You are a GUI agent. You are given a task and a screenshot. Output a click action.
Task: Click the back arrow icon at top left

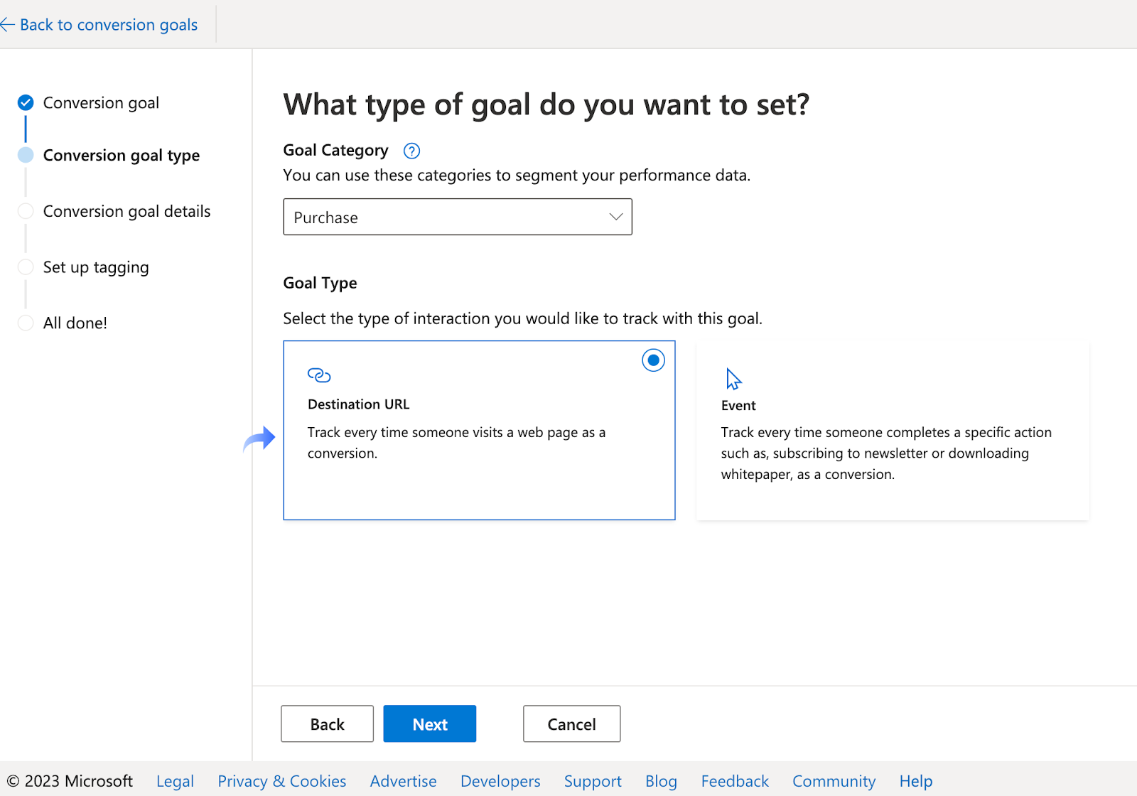coord(8,25)
